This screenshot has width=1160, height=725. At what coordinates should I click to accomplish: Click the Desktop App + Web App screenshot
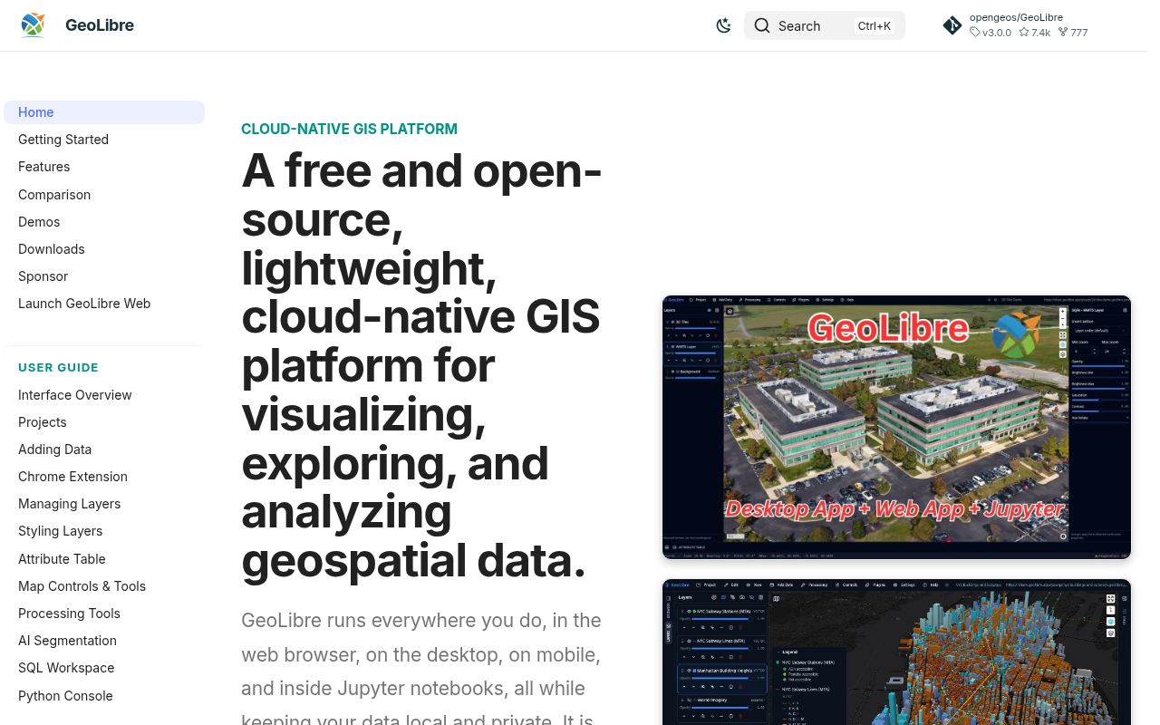point(896,427)
